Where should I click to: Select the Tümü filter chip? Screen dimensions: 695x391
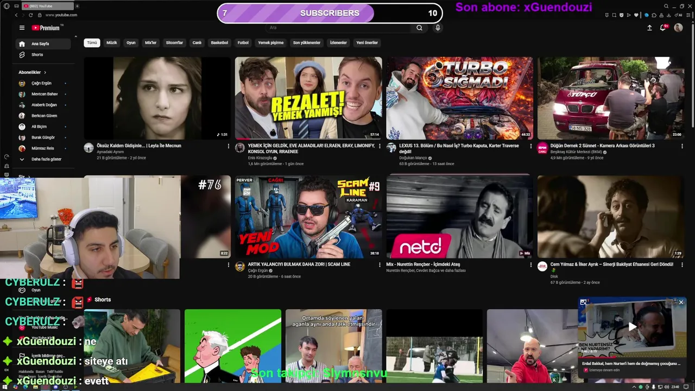[92, 42]
